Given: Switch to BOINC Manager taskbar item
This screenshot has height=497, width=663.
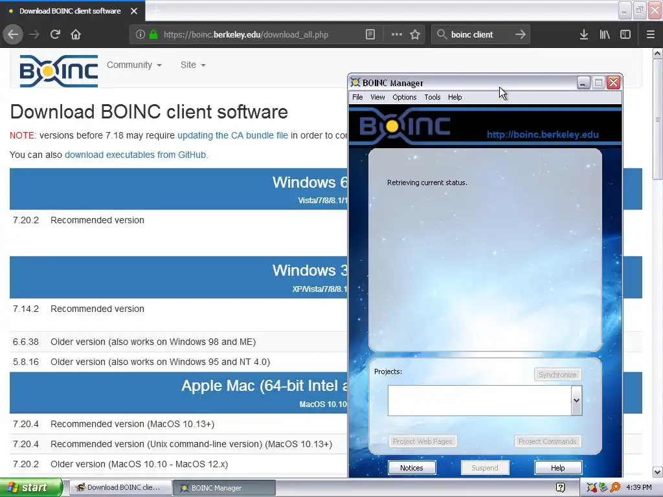Looking at the screenshot, I should (225, 487).
